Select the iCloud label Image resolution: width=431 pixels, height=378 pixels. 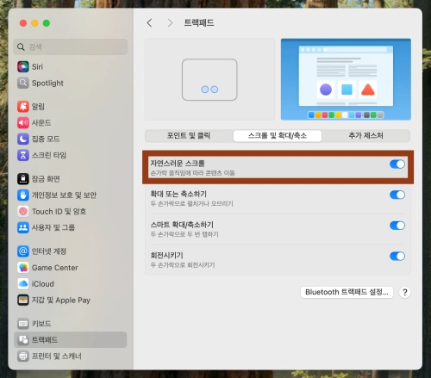(x=43, y=284)
